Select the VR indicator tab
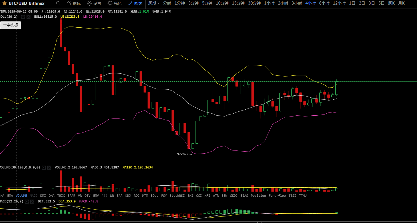This screenshot has width=417, height=223. [80, 196]
